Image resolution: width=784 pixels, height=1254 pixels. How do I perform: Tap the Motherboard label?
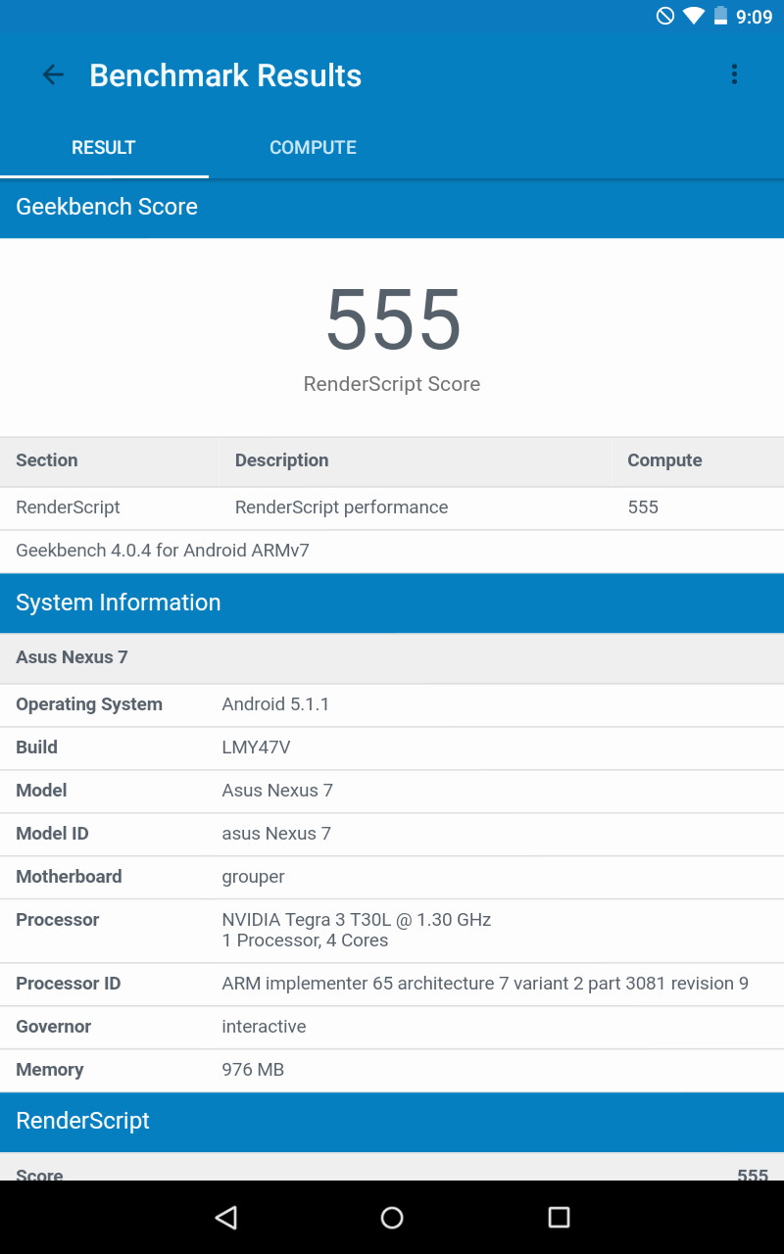click(69, 877)
